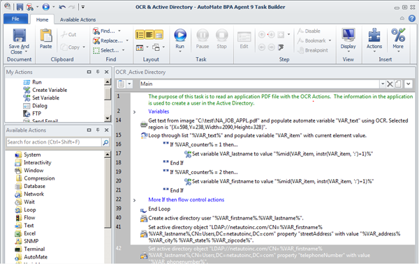The width and height of the screenshot is (419, 264).
Task: Click the Disable step button
Action: 309,31
